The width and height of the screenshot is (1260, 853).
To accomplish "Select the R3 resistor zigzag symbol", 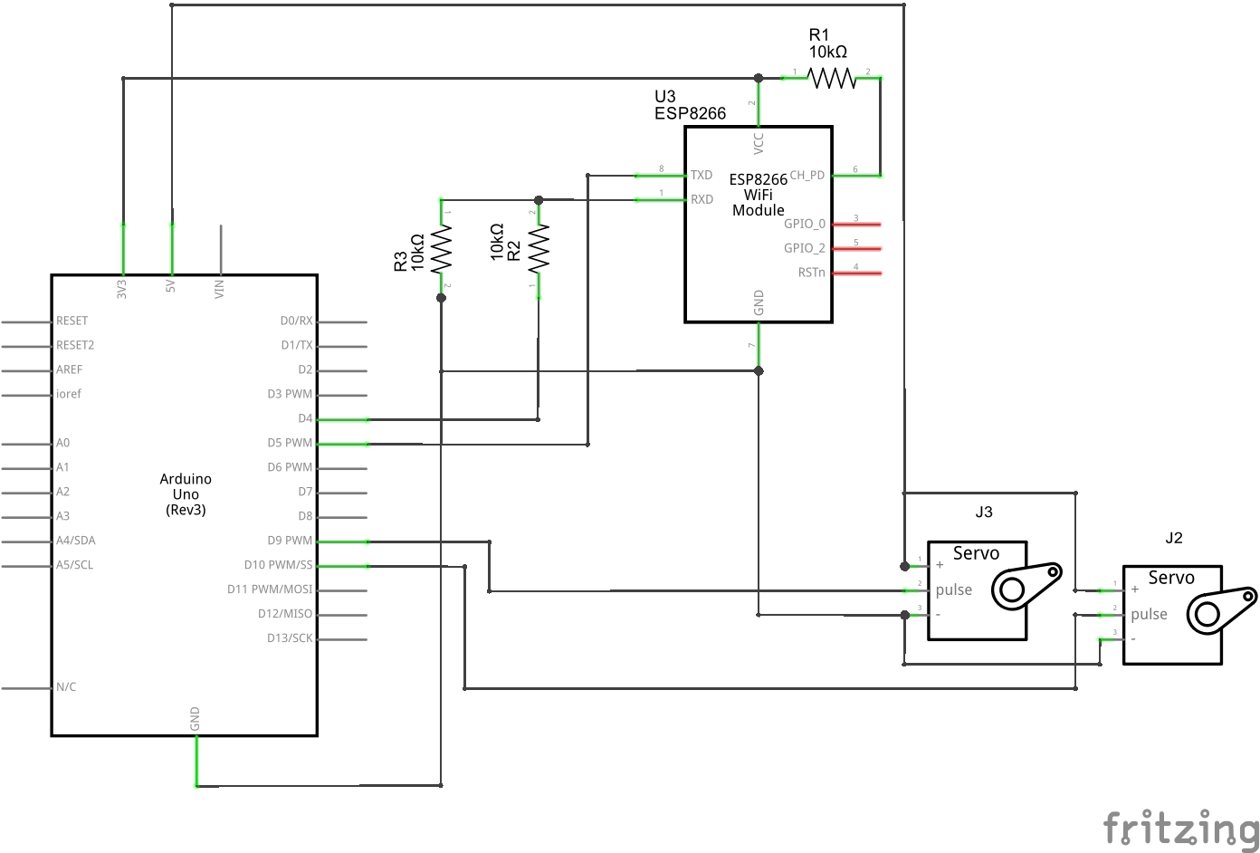I will [x=441, y=250].
